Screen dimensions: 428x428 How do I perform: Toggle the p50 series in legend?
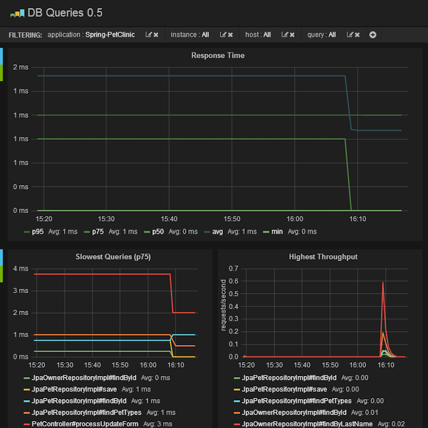(158, 232)
